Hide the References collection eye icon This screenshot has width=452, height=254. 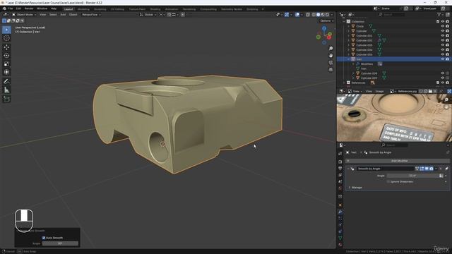(443, 83)
